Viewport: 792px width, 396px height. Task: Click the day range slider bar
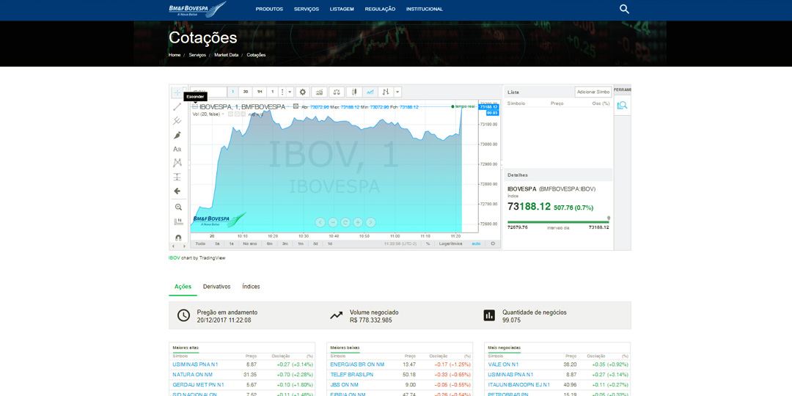coord(558,221)
